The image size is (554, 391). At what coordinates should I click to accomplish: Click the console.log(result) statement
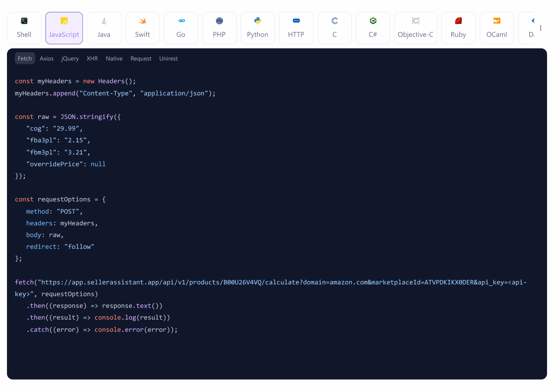(130, 318)
